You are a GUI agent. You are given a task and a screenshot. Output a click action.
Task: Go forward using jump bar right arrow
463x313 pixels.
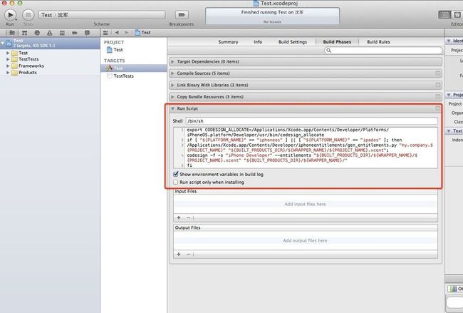click(x=127, y=33)
